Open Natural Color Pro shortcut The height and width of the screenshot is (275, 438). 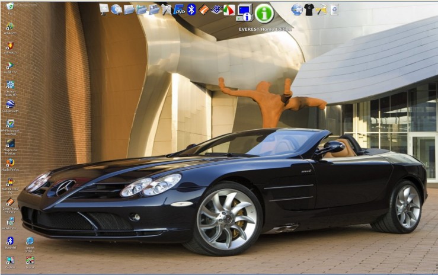[x=10, y=182]
